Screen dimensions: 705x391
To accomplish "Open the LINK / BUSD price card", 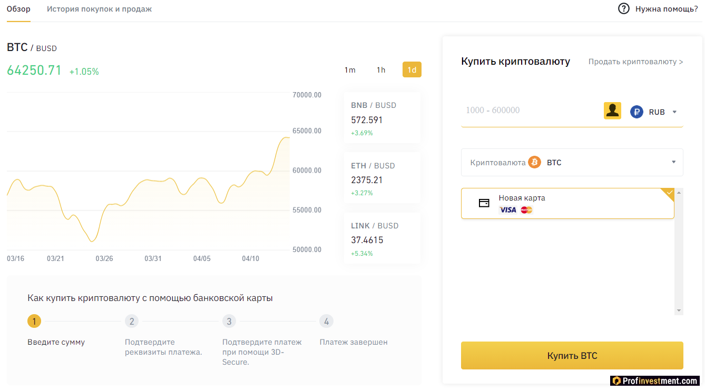I will click(382, 238).
